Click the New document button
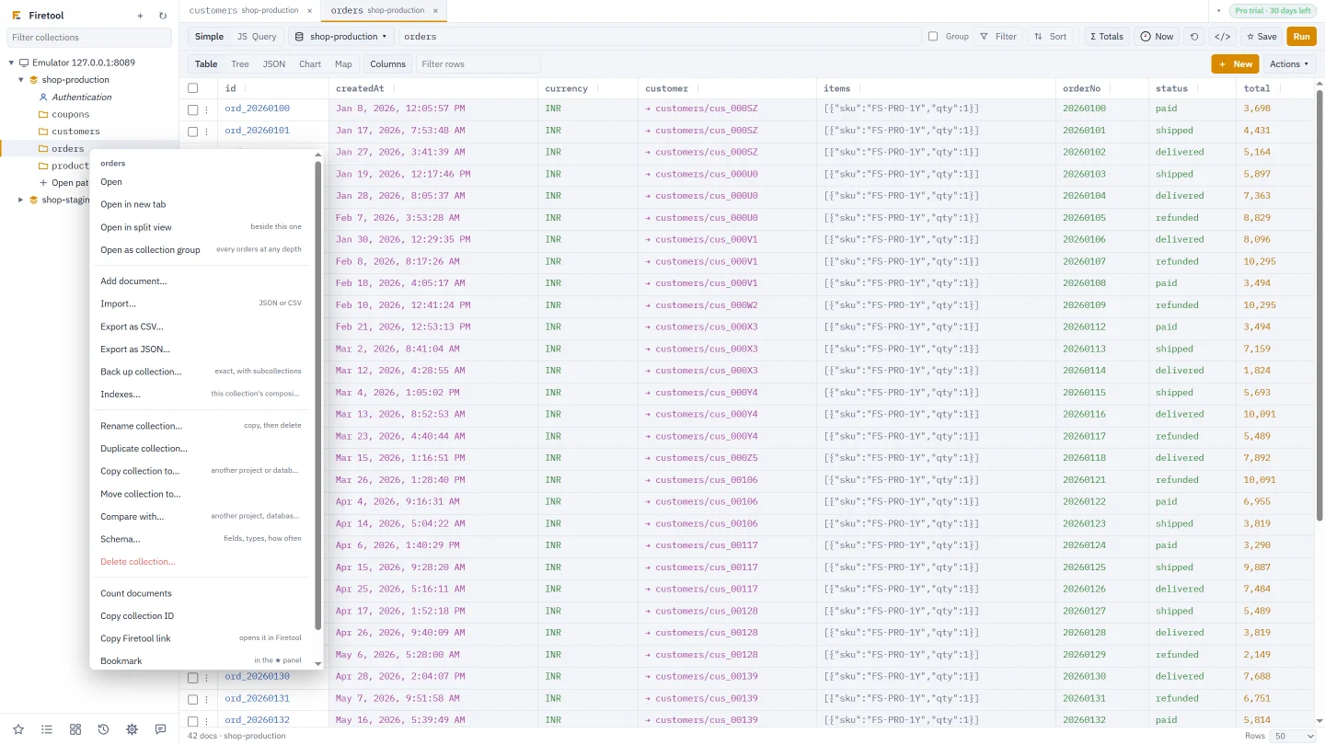 (1236, 64)
